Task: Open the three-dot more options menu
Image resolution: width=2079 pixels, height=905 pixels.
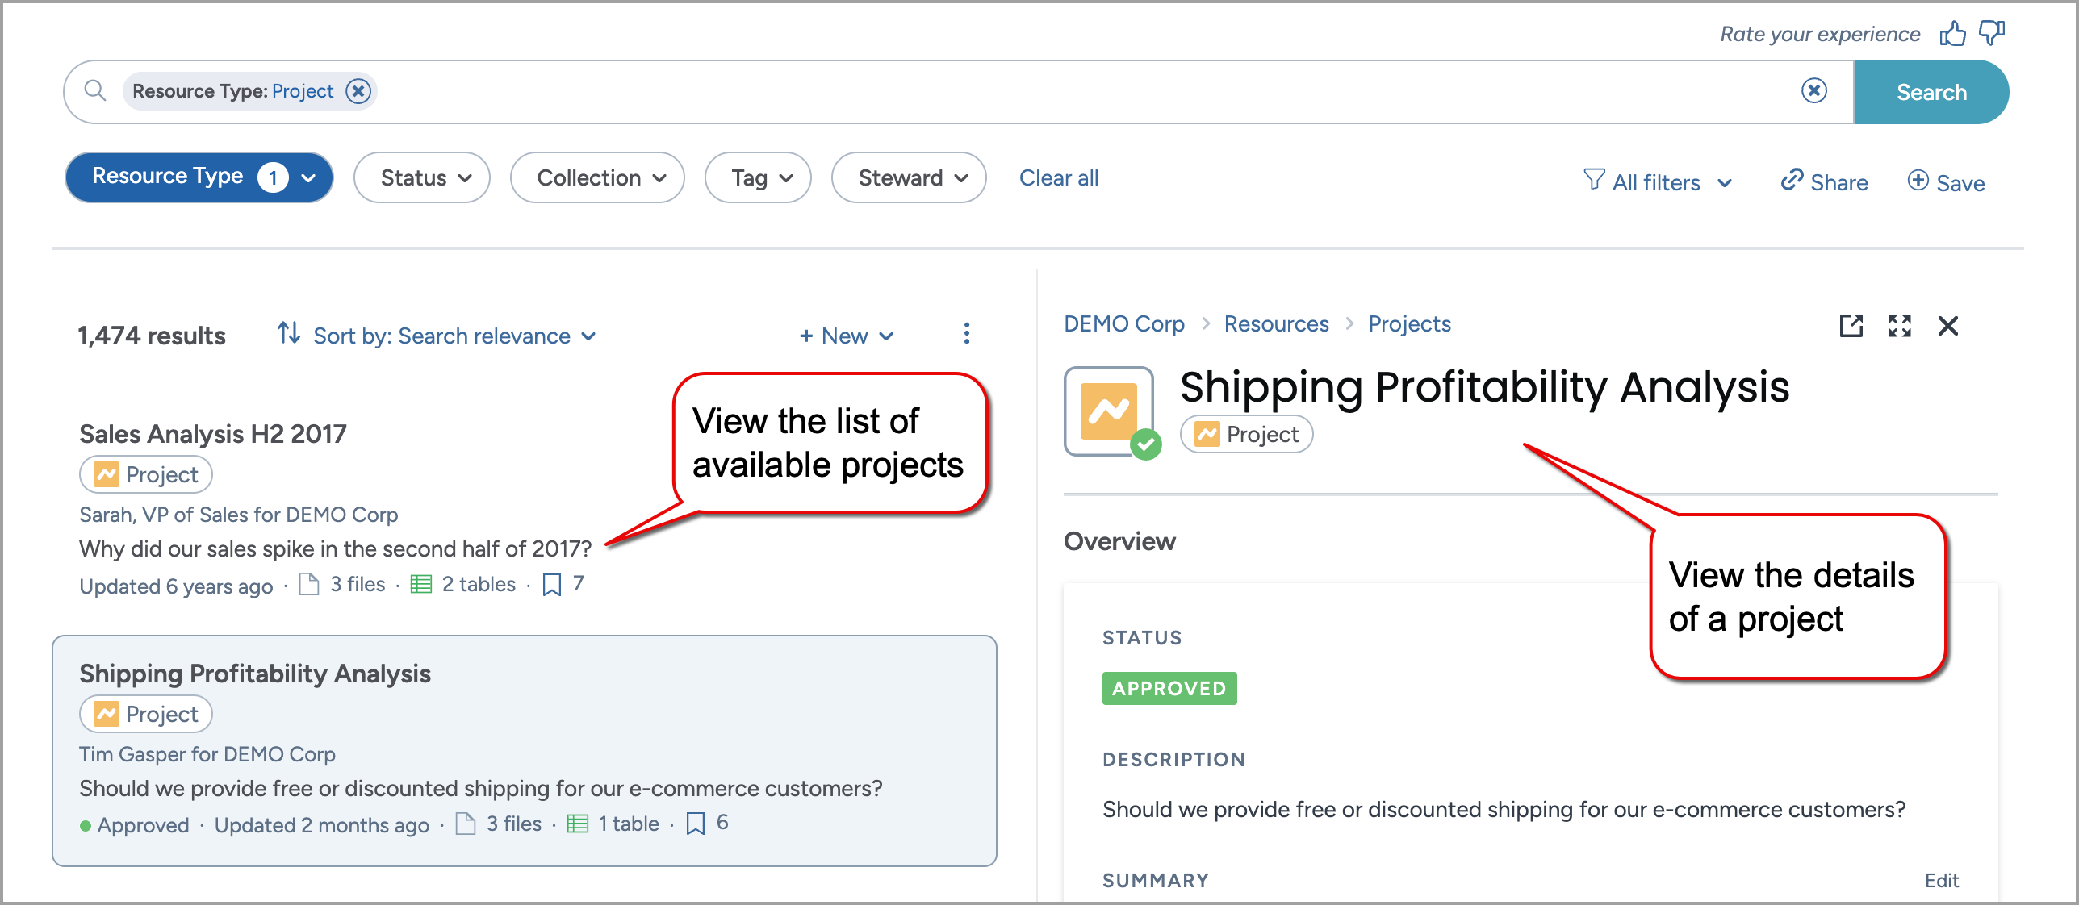Action: tap(966, 334)
